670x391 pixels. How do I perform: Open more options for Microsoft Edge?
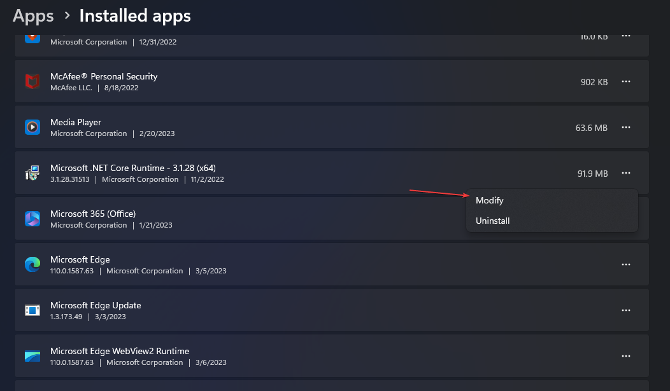point(626,264)
